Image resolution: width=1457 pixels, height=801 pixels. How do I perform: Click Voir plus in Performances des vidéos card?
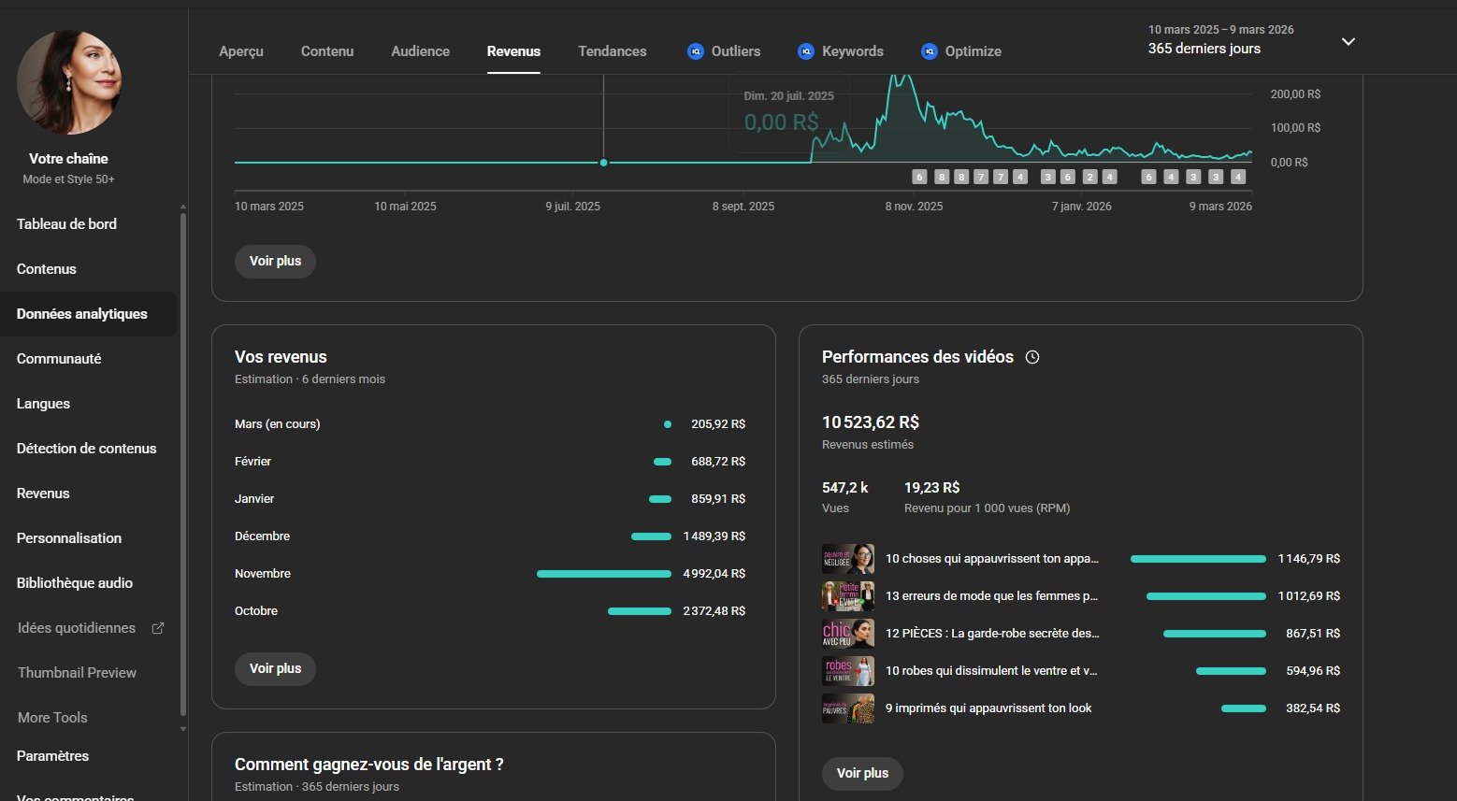coord(862,773)
